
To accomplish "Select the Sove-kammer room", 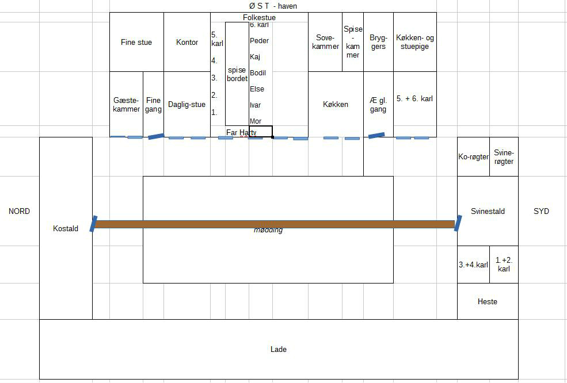I will pos(325,43).
